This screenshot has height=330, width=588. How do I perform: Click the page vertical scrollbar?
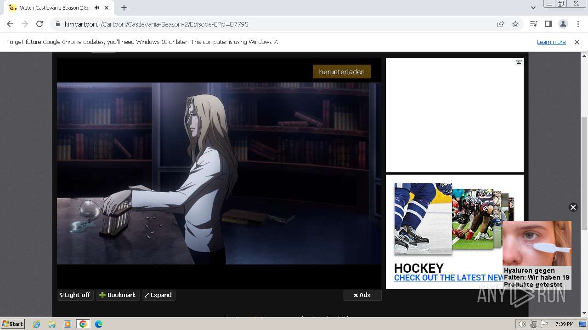coord(584,174)
